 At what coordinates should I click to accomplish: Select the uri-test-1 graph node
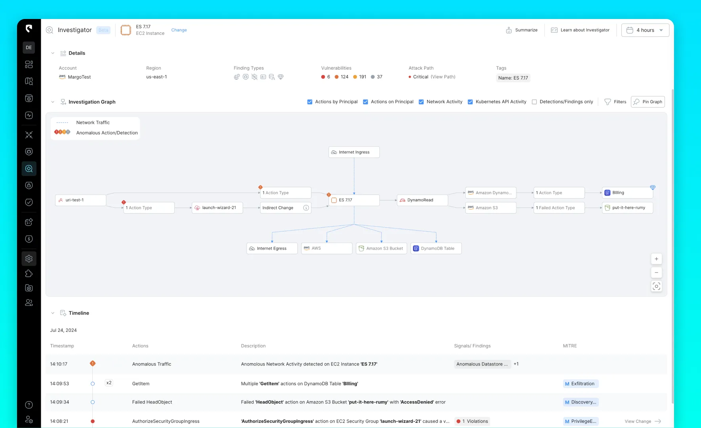tap(81, 200)
